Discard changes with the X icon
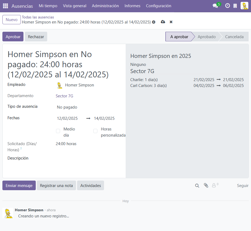 point(171,22)
